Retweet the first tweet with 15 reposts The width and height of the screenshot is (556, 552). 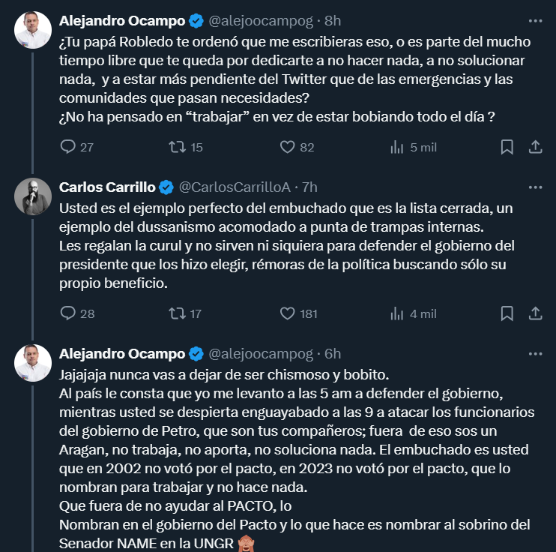point(178,147)
